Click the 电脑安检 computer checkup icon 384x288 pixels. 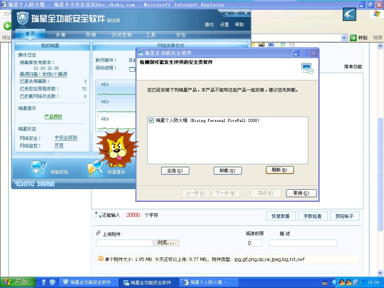[x=39, y=167]
